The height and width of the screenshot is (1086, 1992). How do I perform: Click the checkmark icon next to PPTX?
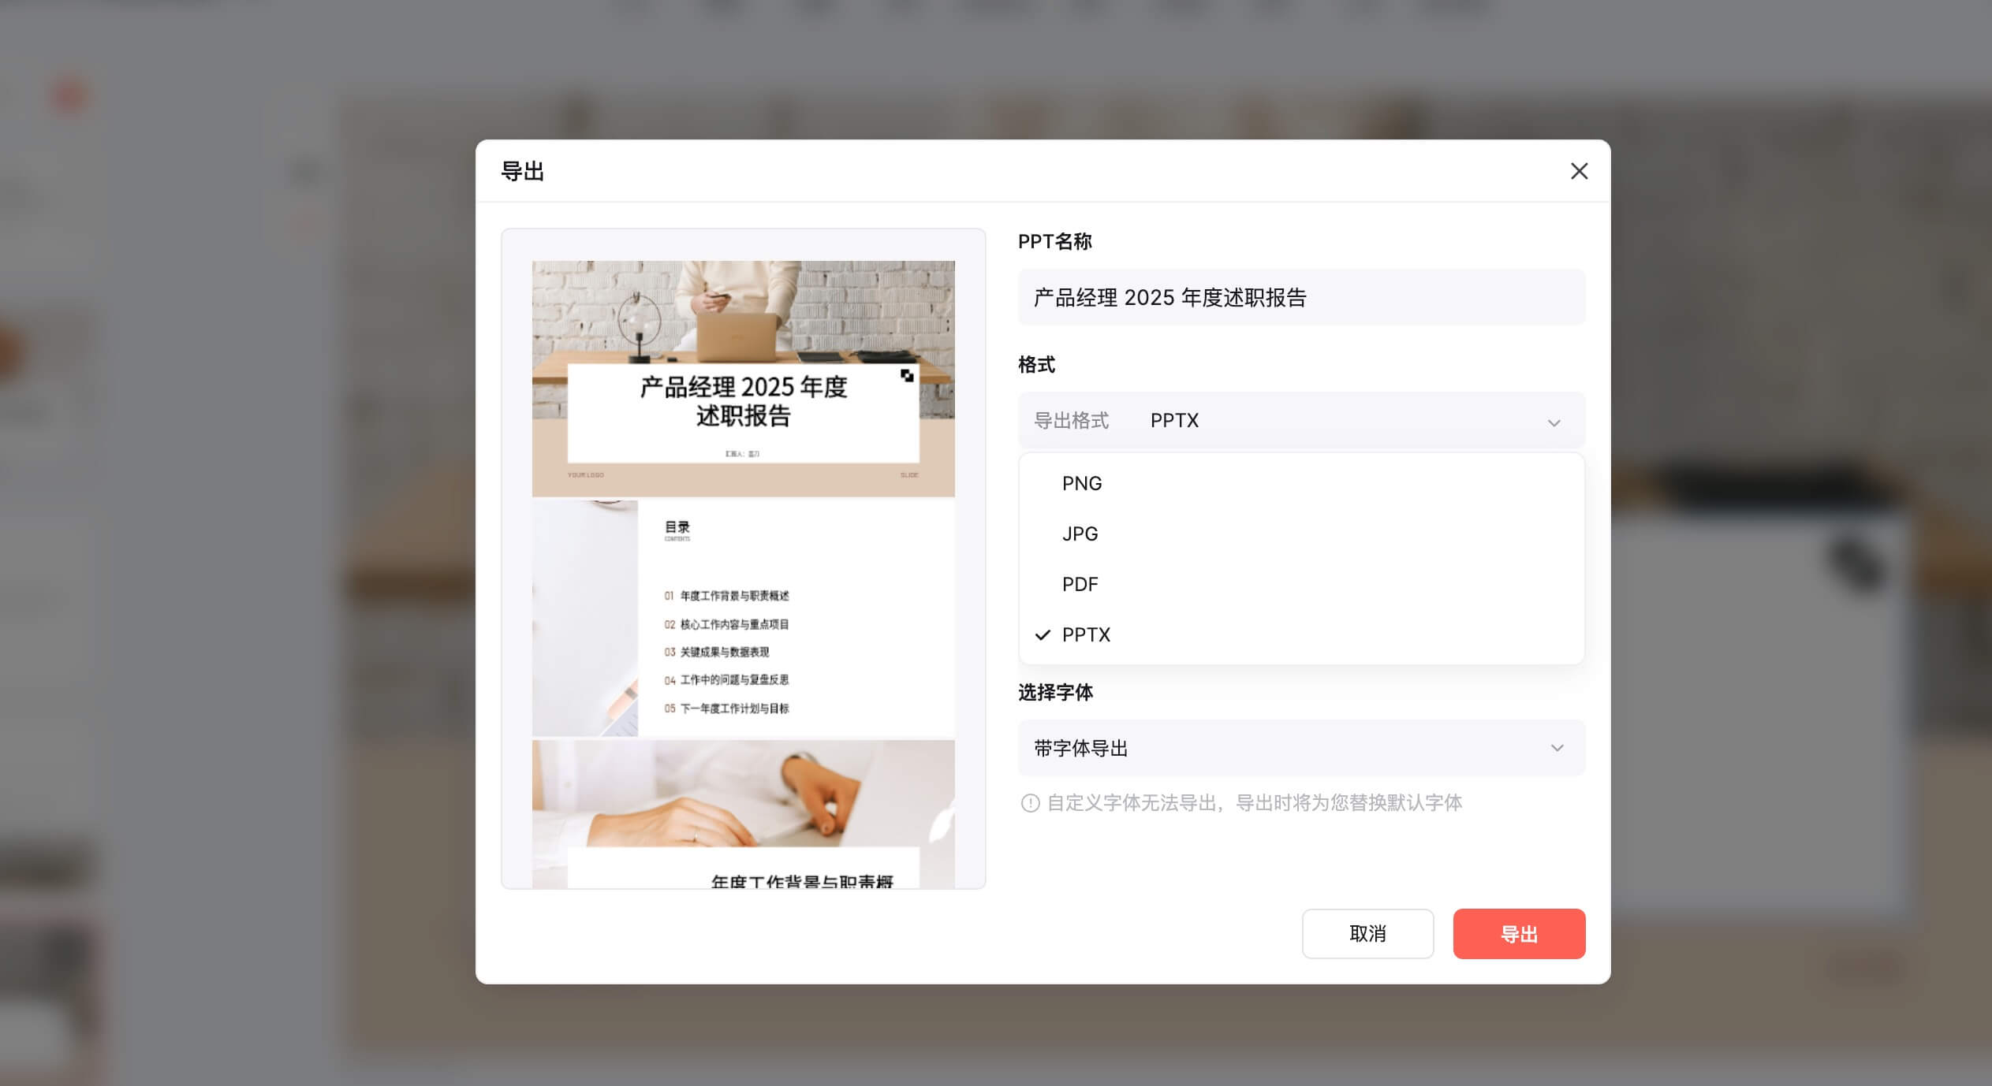(x=1043, y=634)
